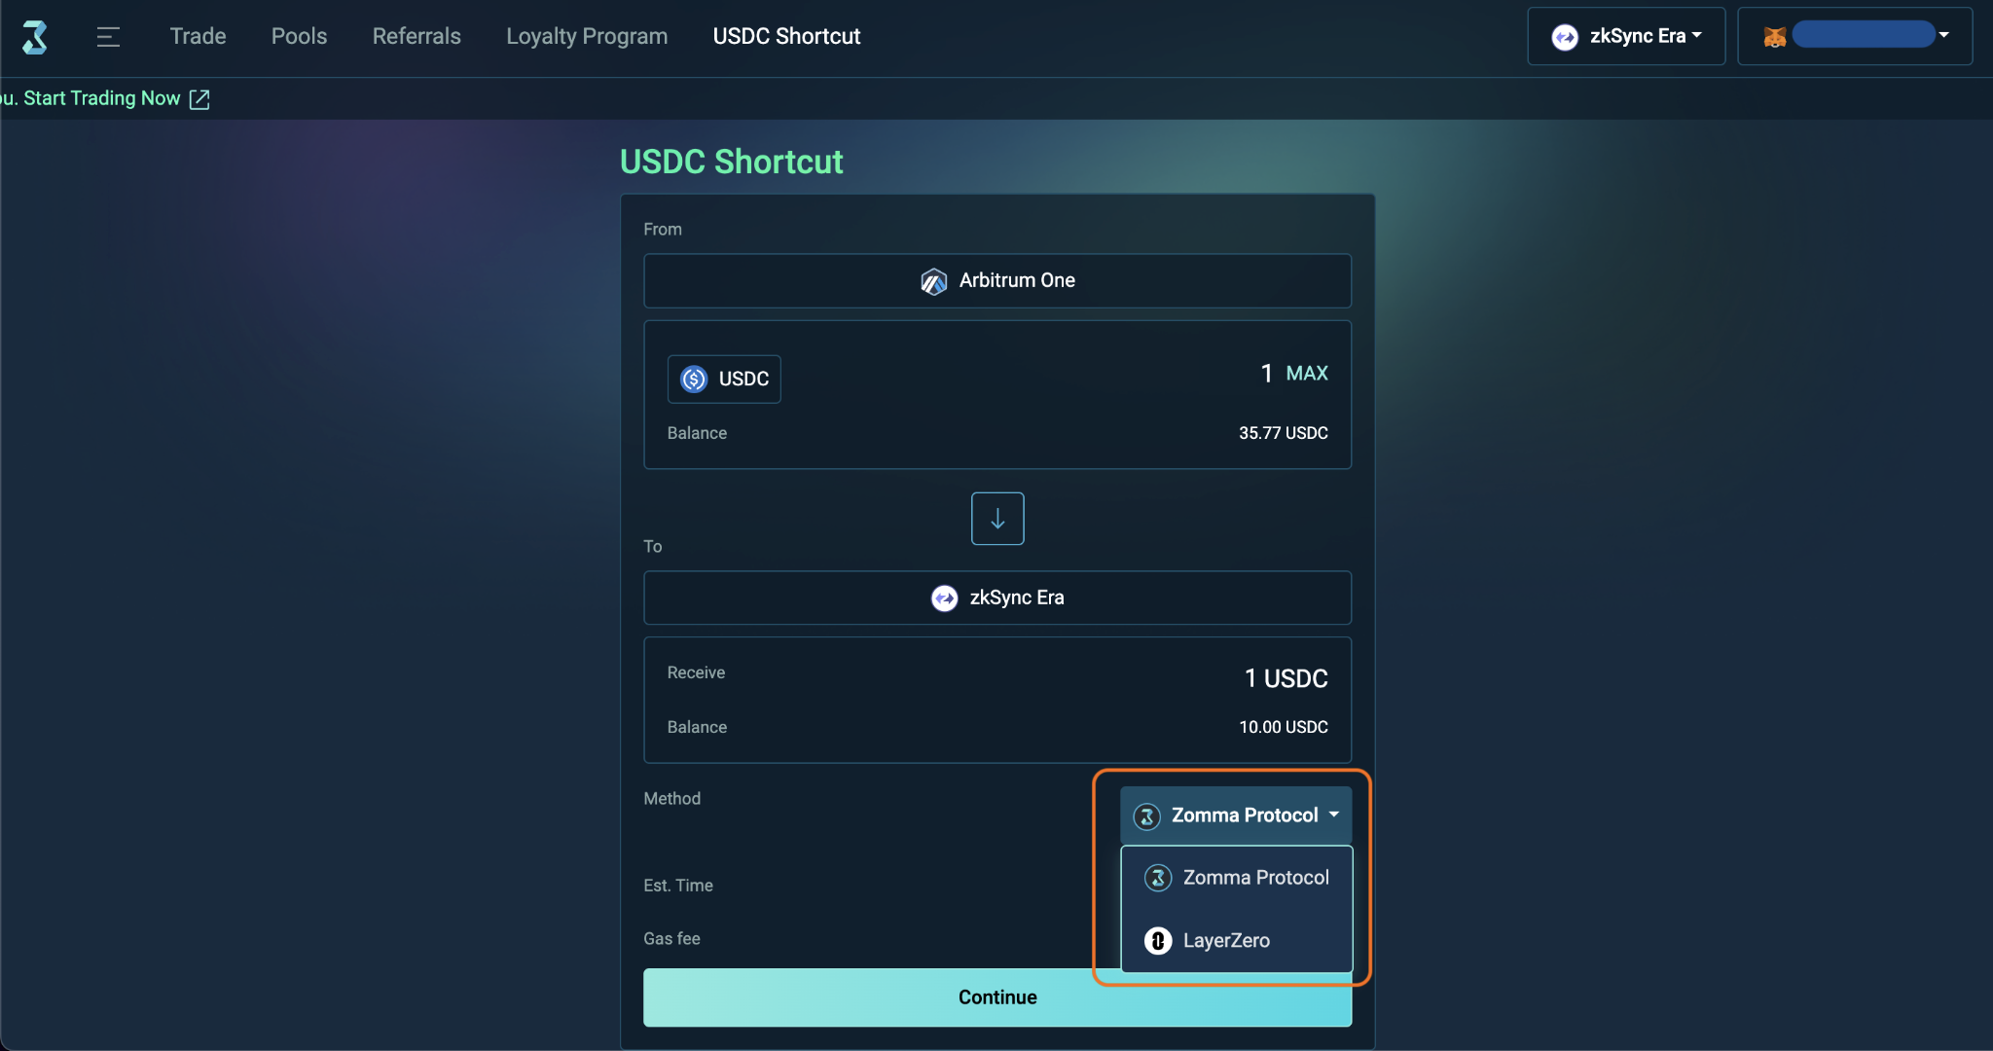Click the LayerZero logo icon
The image size is (1993, 1051).
pos(1158,941)
